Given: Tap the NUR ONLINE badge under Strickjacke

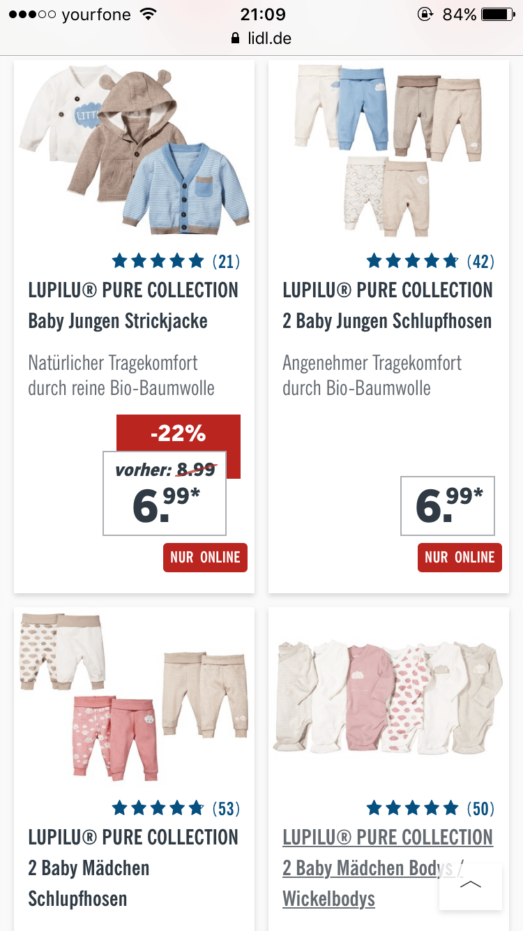Looking at the screenshot, I should [205, 558].
